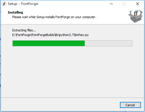Click the green filled part of progress bar
Viewport: 145px width, 112px height.
[x=49, y=43]
